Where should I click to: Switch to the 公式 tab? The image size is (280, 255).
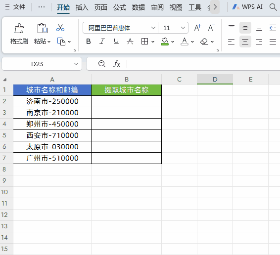tap(120, 7)
